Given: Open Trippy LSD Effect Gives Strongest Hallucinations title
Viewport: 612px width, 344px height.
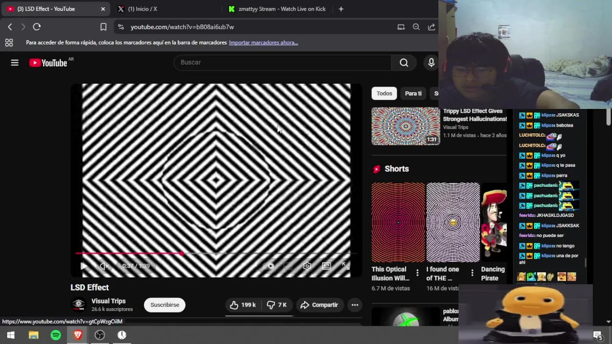Looking at the screenshot, I should coord(475,115).
